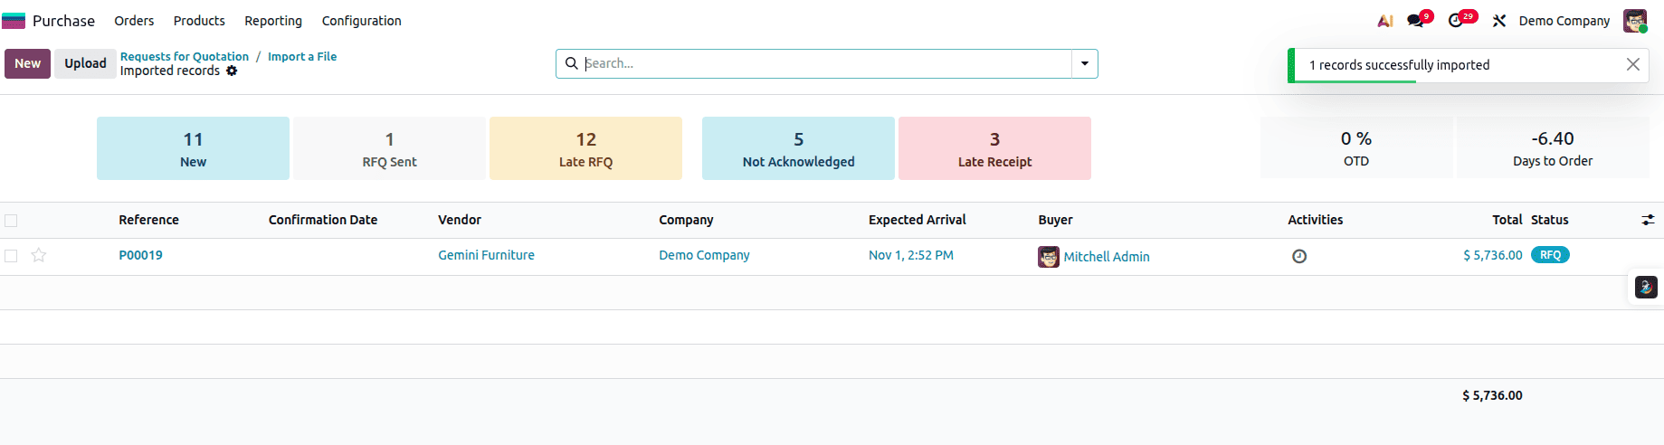1664x445 pixels.
Task: Open the AI assistant icon
Action: pyautogui.click(x=1384, y=21)
